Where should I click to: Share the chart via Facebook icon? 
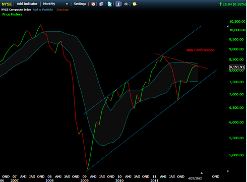[x=118, y=4]
